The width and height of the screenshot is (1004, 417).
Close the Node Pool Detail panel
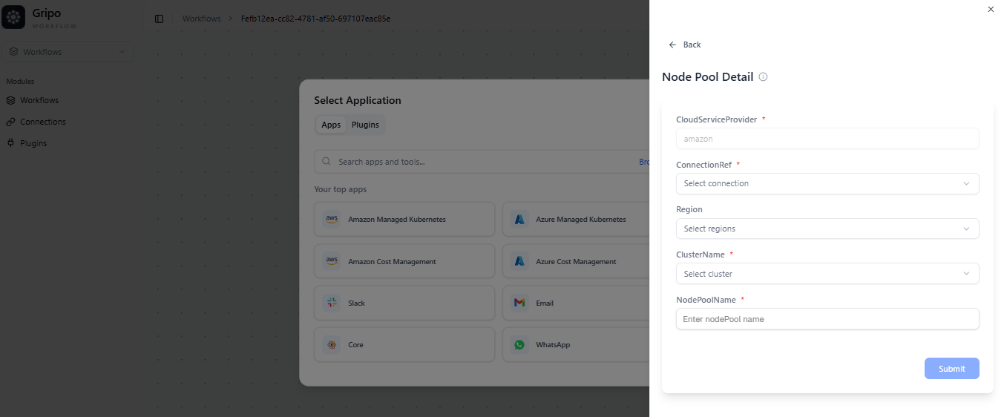[991, 9]
